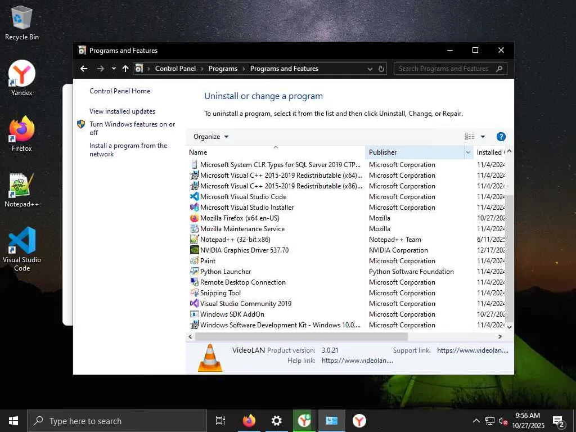Screen dimensions: 576x432
Task: Select Python Software Foundation publisher cell
Action: 411,272
